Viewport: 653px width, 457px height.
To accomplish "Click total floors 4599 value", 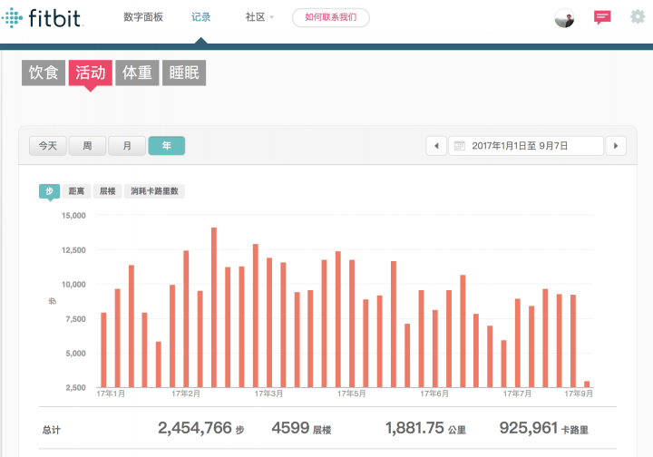I will (x=290, y=428).
